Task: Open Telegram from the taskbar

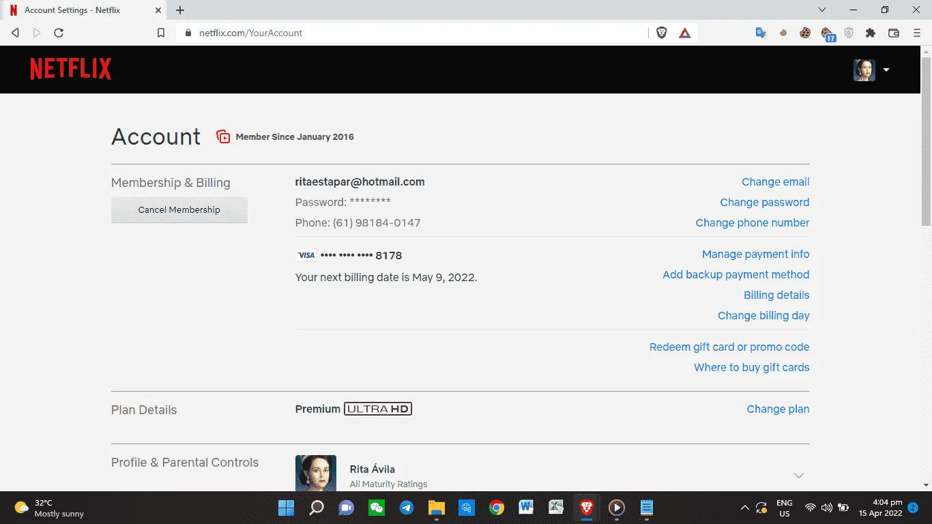Action: pyautogui.click(x=407, y=508)
